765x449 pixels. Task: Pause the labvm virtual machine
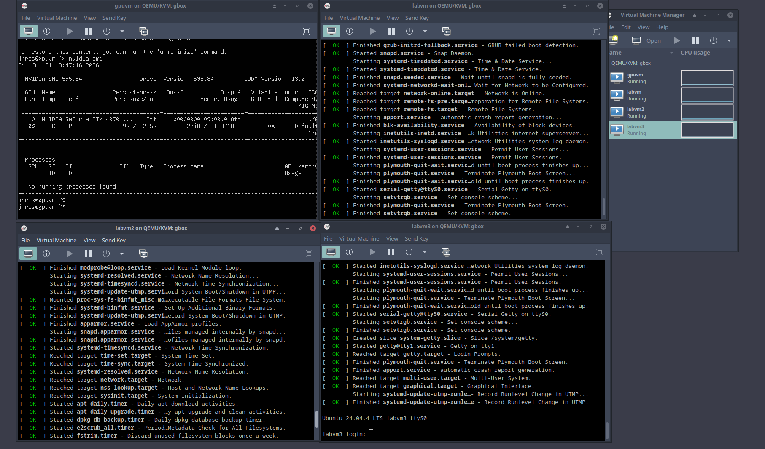(x=391, y=31)
